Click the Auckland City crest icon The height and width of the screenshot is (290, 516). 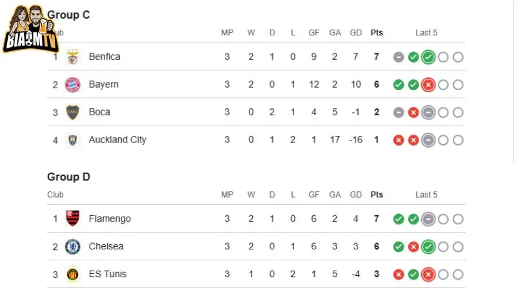tap(73, 140)
